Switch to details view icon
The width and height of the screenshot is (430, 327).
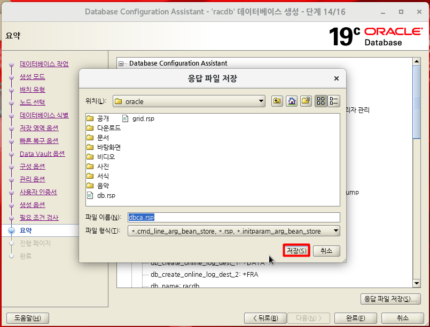point(334,101)
